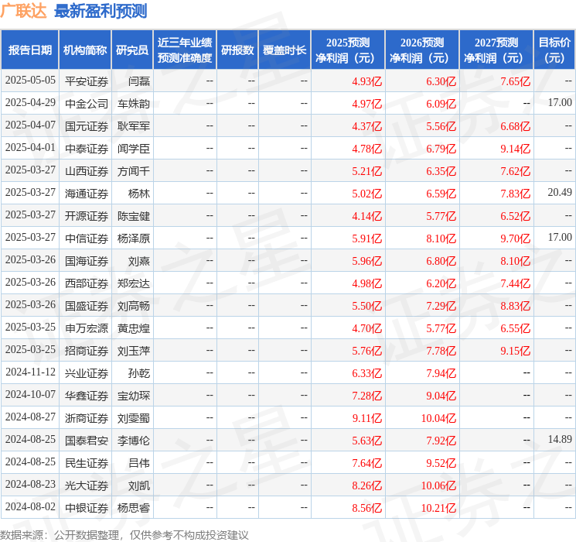The width and height of the screenshot is (576, 542).
Task: Click 国元证券 institution cell
Action: pos(87,126)
